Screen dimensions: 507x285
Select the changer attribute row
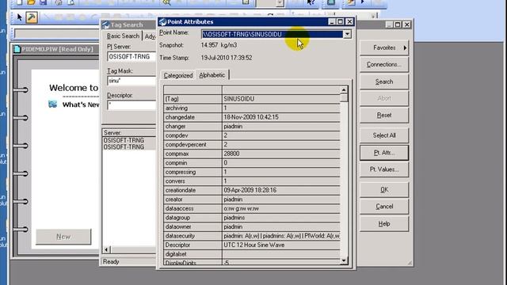[252, 127]
